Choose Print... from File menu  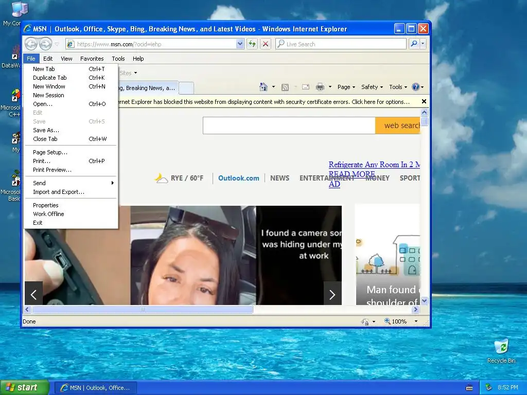pos(71,161)
